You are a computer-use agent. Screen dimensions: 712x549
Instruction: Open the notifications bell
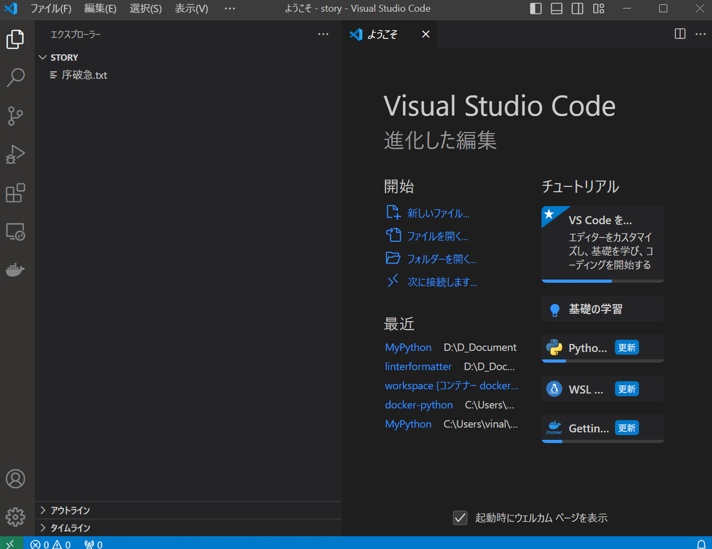[x=701, y=544]
